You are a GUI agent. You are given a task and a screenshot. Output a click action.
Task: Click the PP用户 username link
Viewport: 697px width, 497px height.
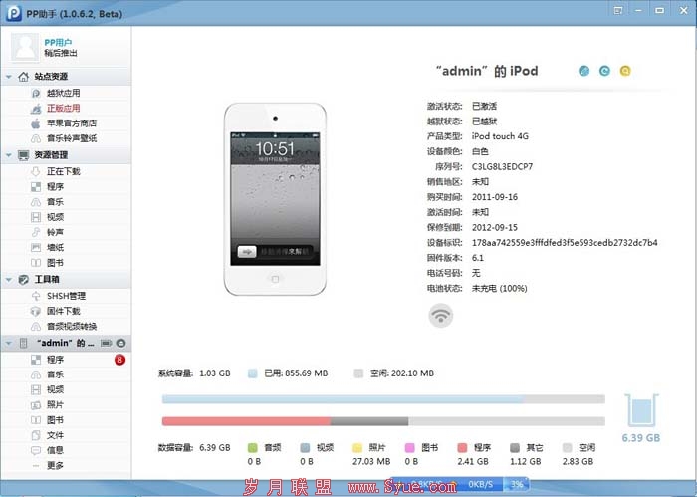58,42
